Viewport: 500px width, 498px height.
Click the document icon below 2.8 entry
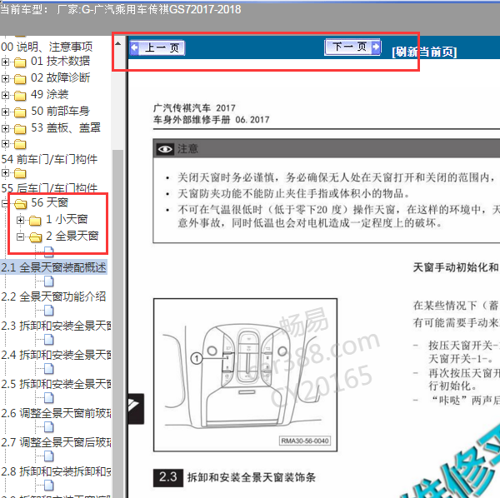(49, 486)
